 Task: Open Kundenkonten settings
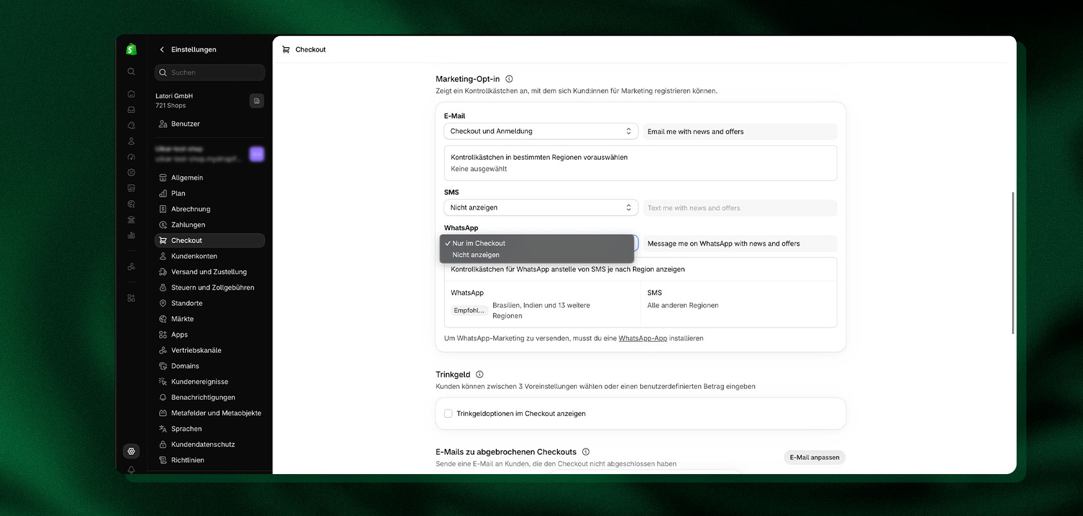tap(210, 256)
